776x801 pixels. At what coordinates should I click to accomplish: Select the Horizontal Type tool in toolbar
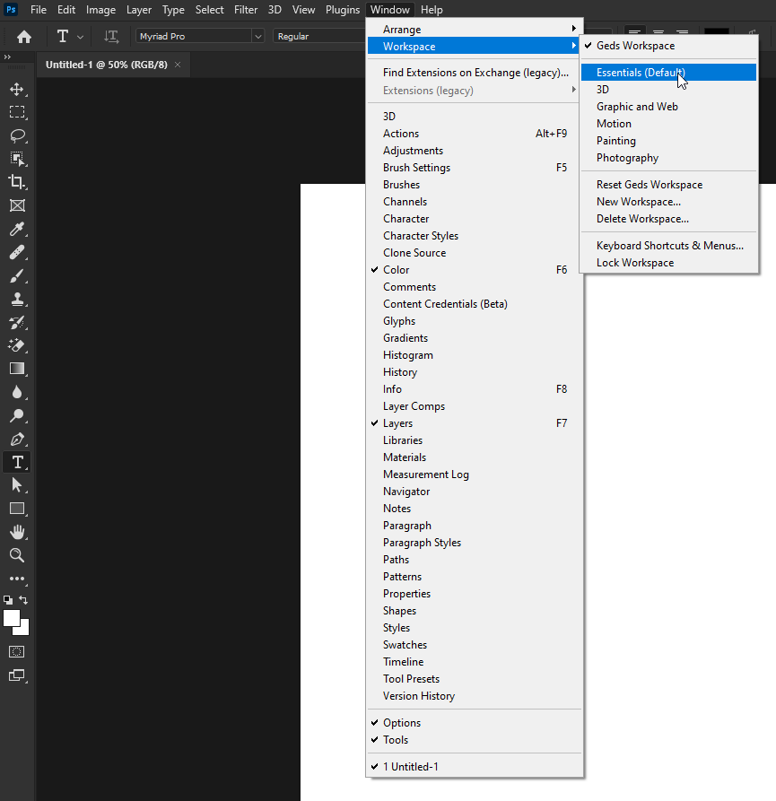tap(17, 462)
